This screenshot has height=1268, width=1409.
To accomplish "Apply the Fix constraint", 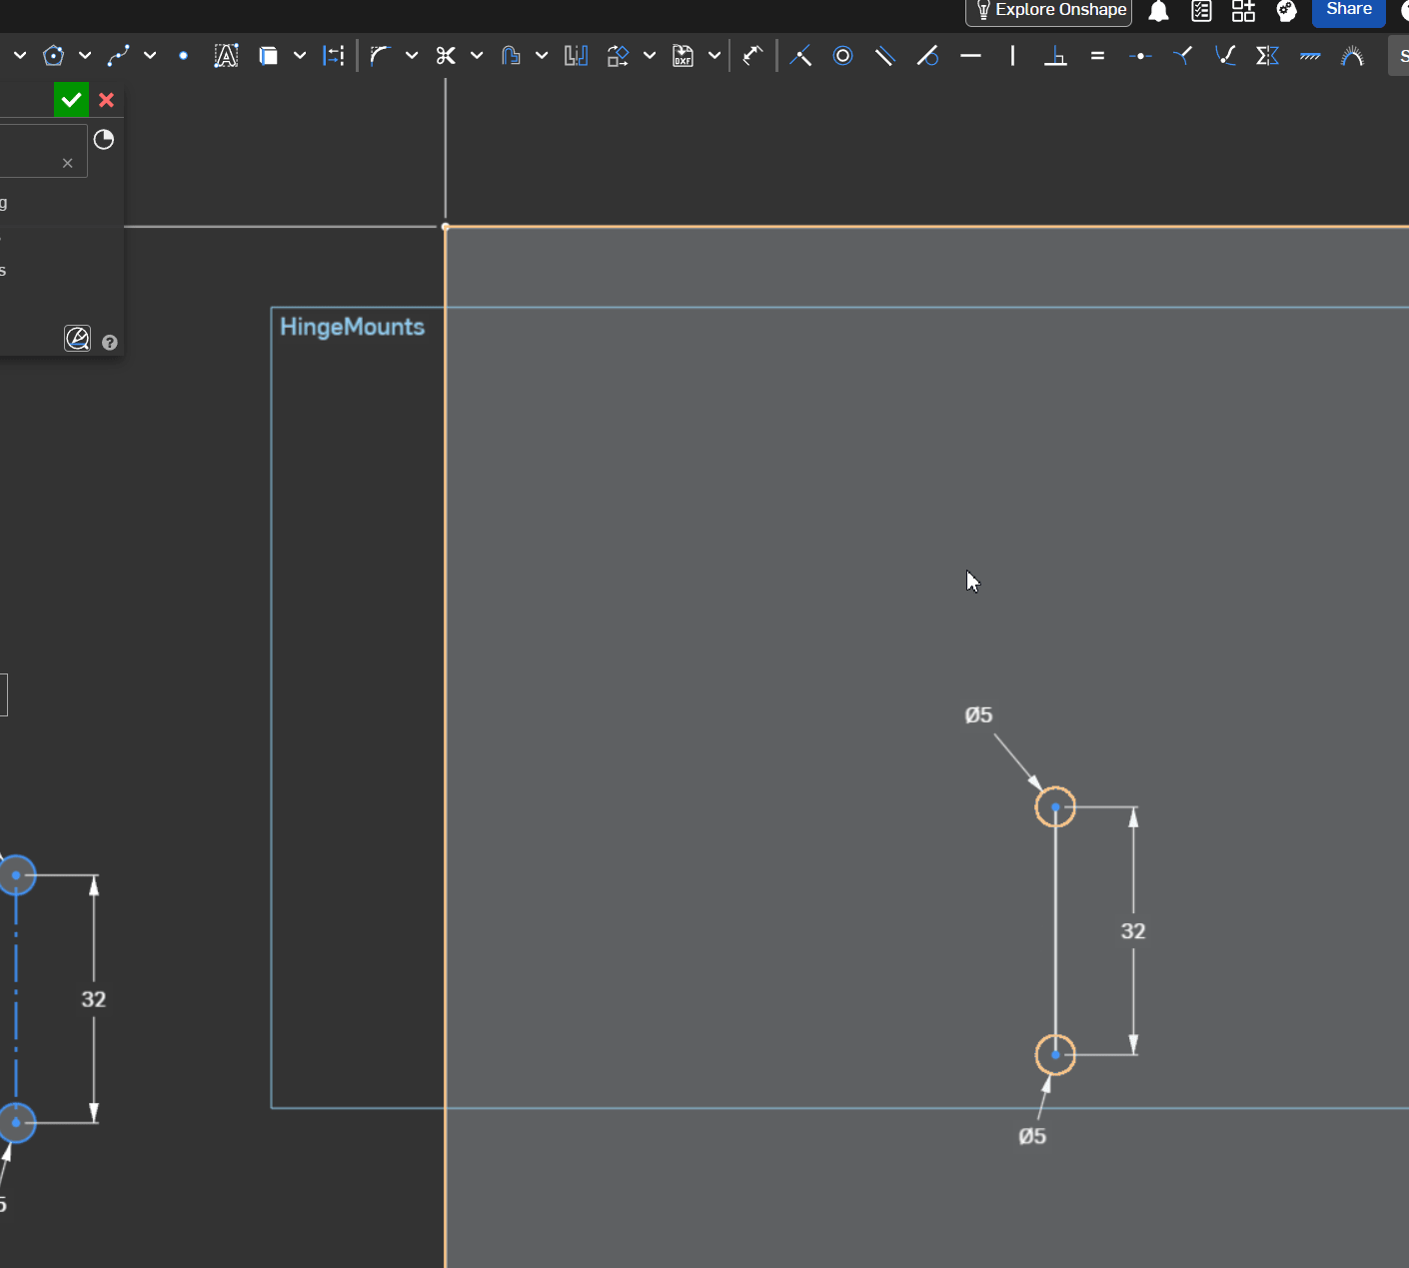I will [1310, 56].
